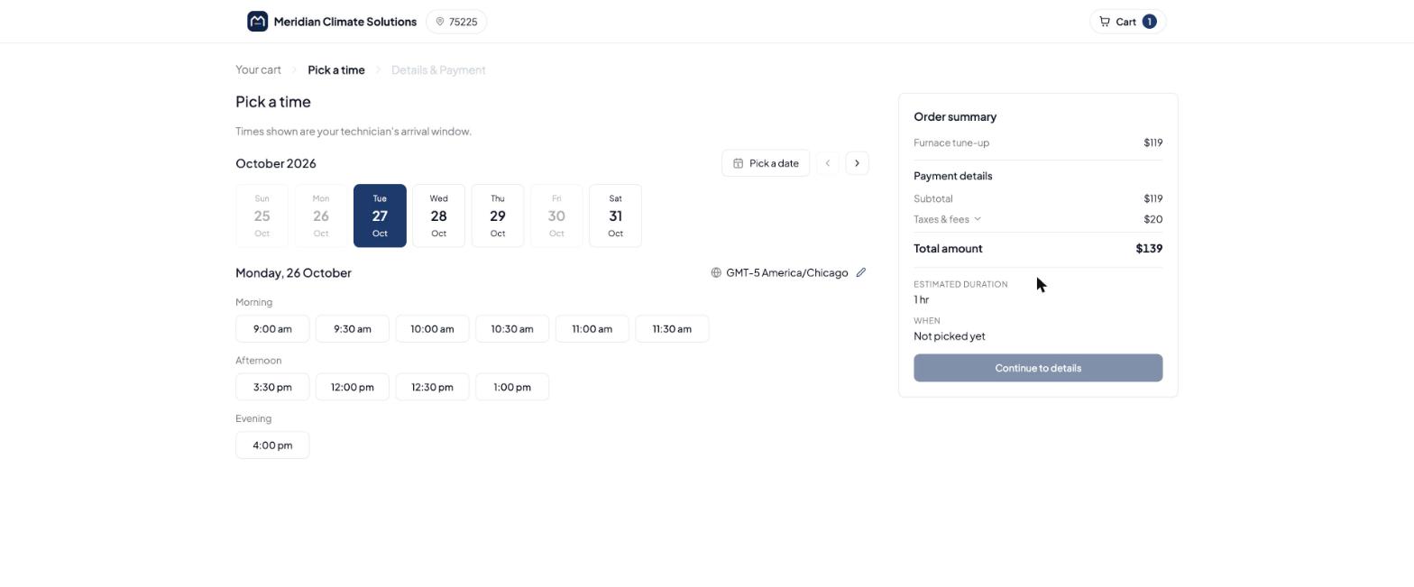The width and height of the screenshot is (1414, 587).
Task: Click the Details & Payment breadcrumb step
Action: click(x=438, y=69)
